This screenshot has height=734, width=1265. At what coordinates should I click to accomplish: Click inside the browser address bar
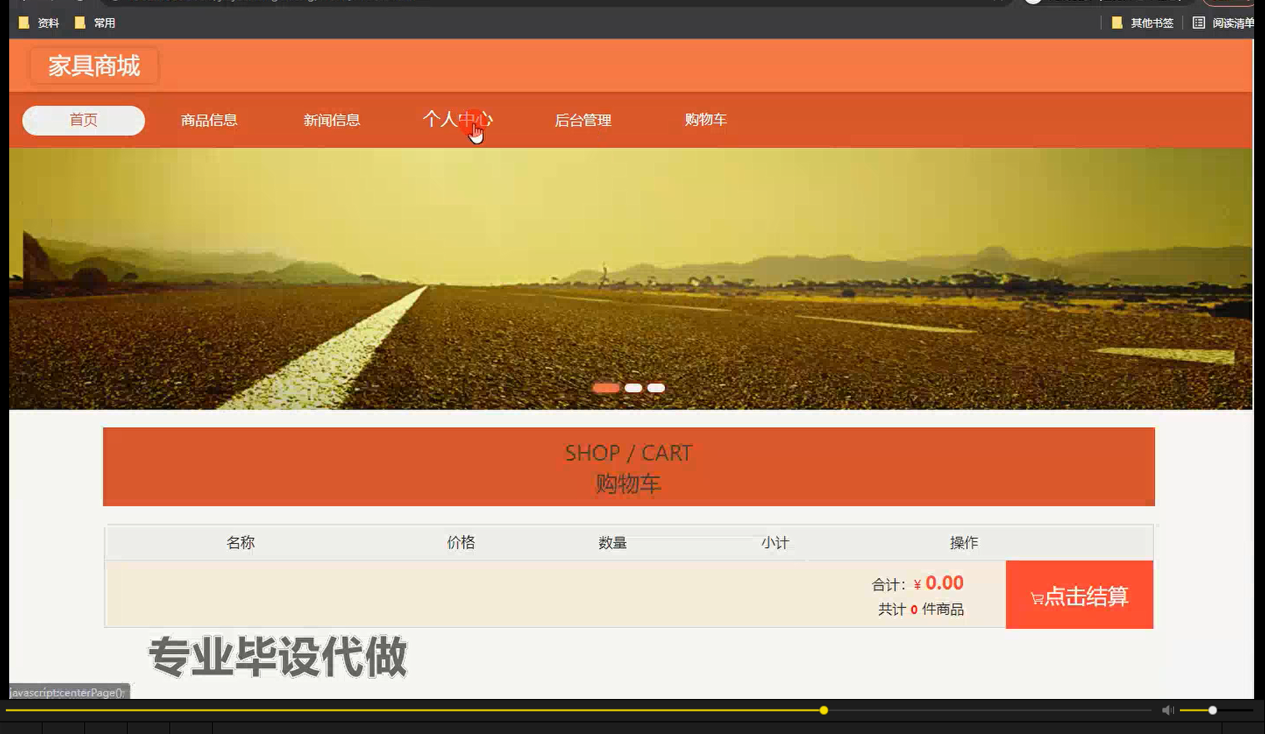(501, 2)
